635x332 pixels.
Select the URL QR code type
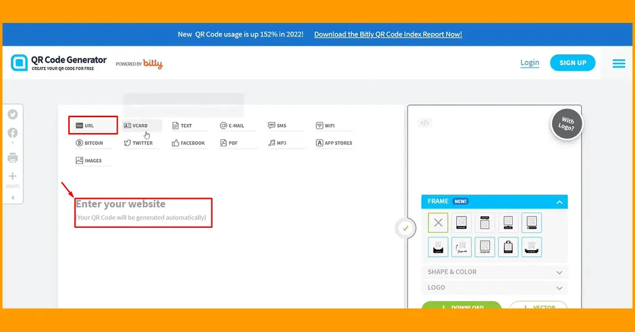93,125
